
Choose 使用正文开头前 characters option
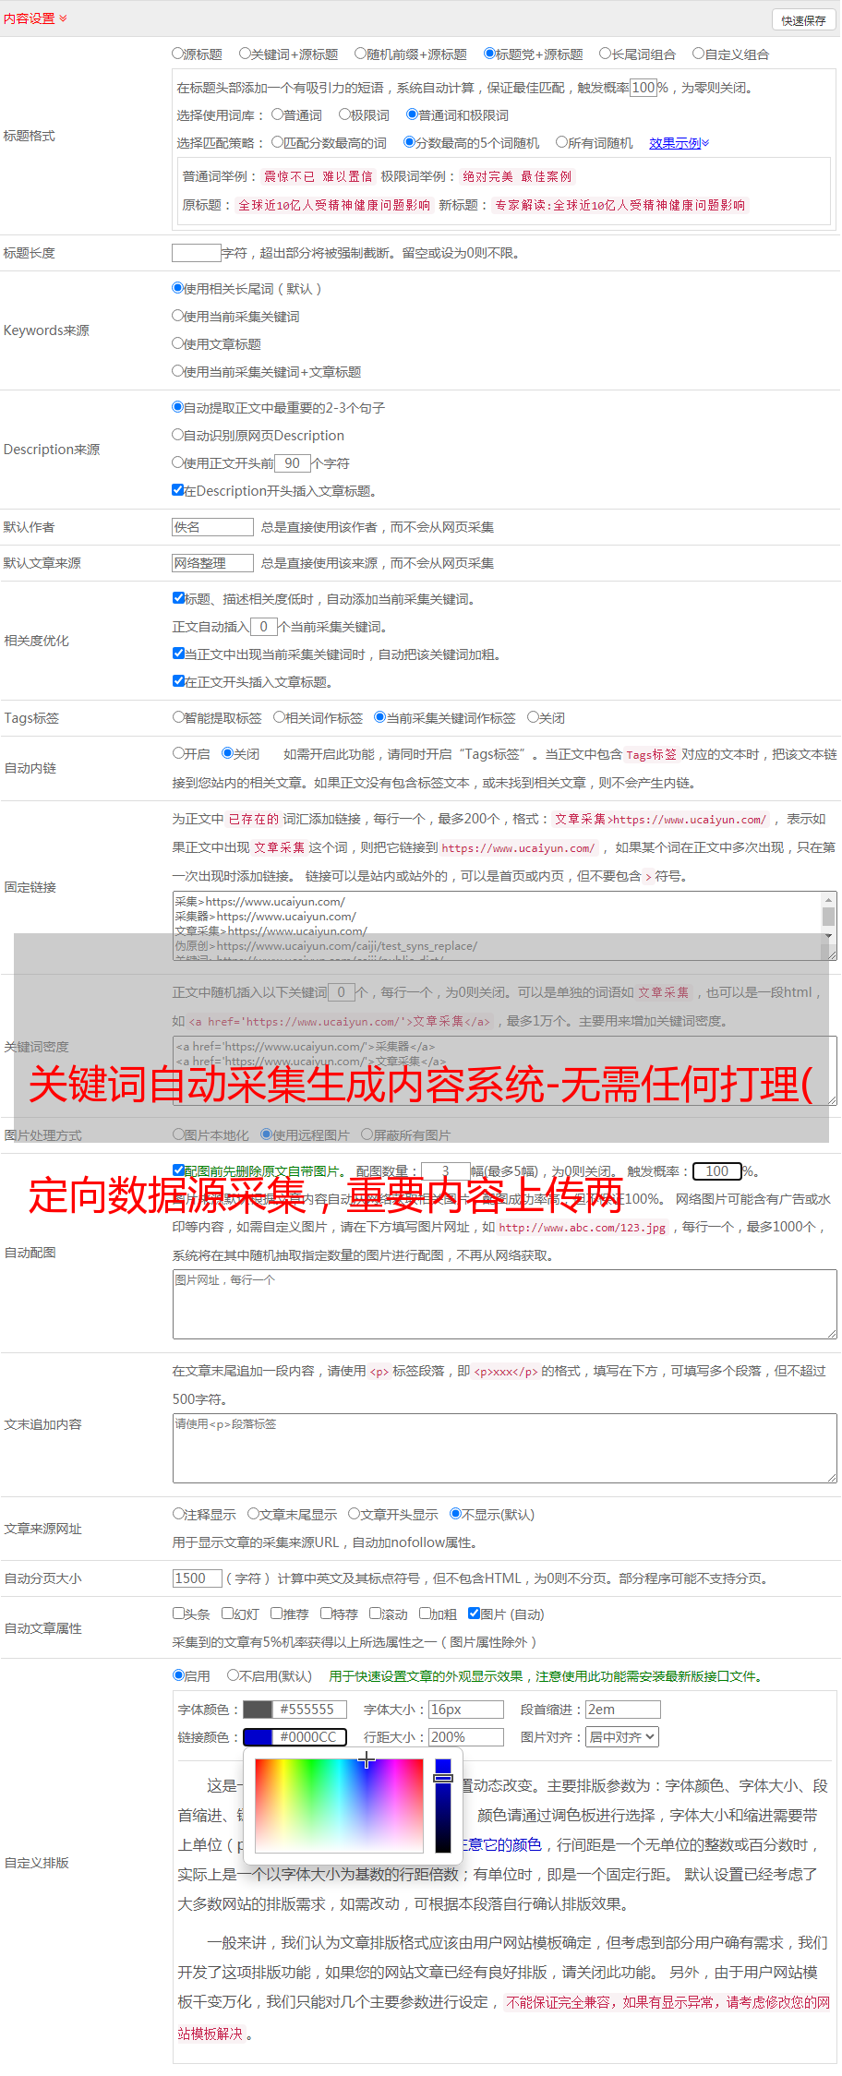[178, 462]
